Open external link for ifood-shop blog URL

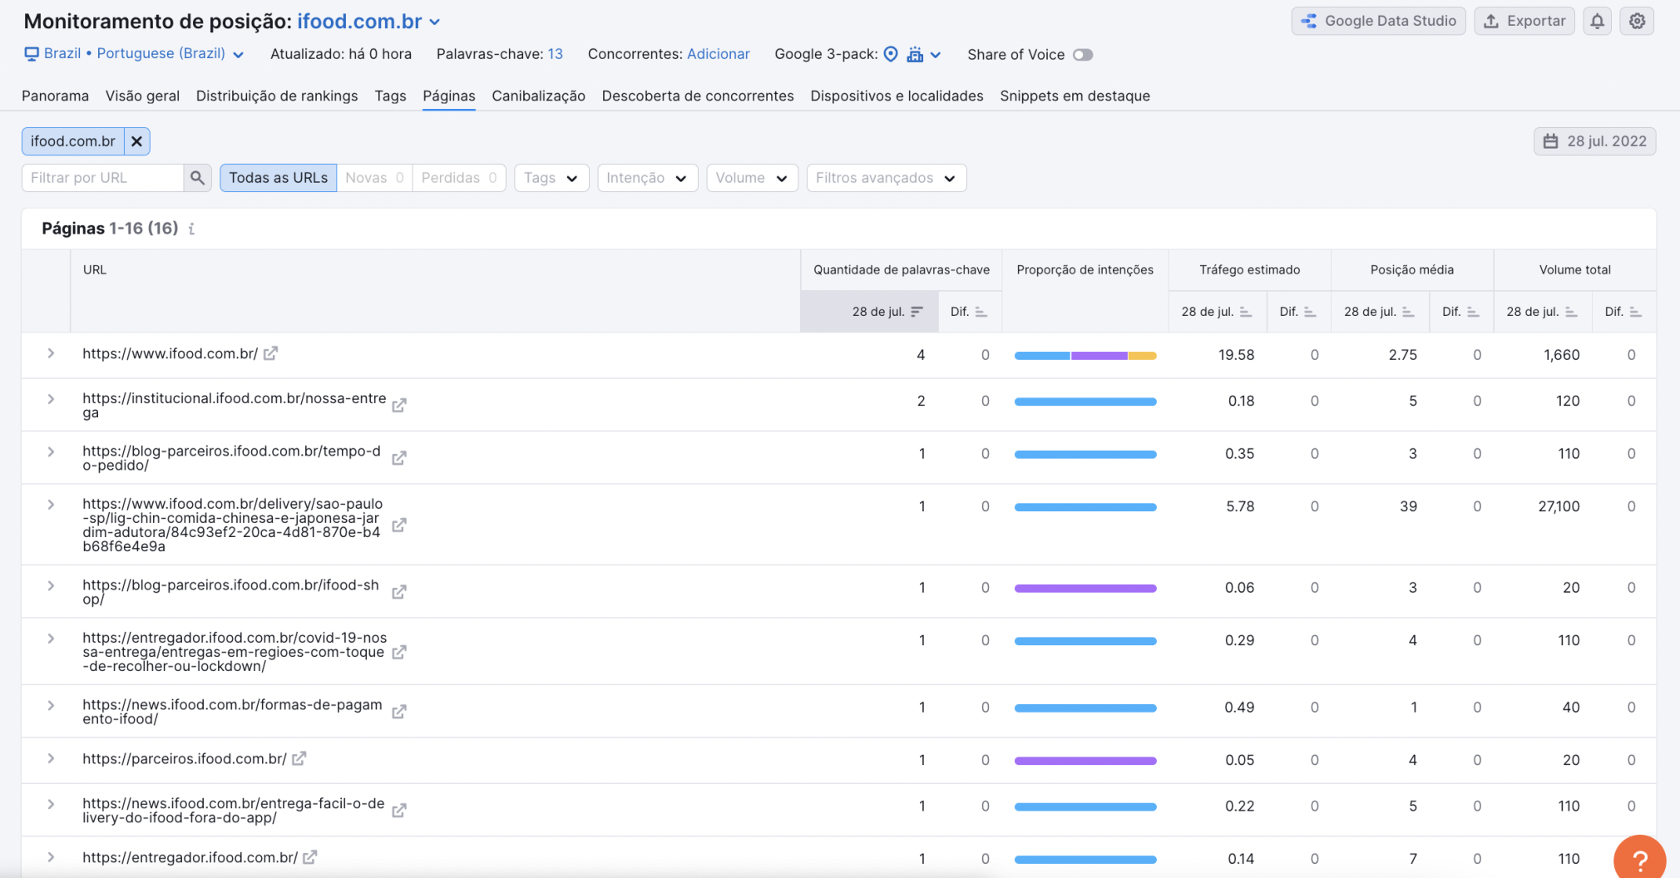(399, 592)
